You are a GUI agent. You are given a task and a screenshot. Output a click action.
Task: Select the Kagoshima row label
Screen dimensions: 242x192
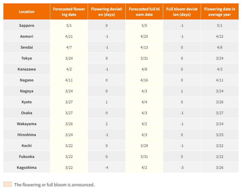[27, 168]
